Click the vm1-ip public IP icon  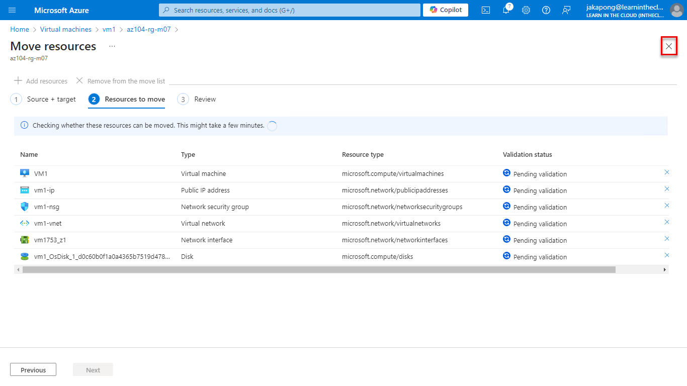point(25,190)
